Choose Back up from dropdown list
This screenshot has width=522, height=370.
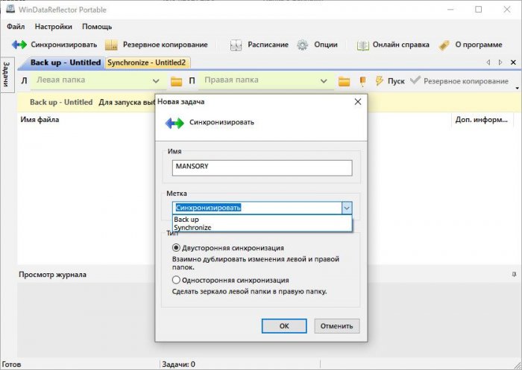[x=186, y=220]
